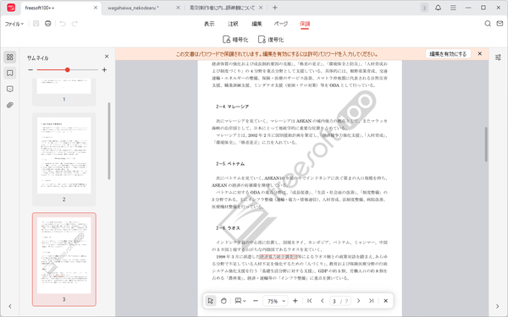This screenshot has width=508, height=317.
Task: Click the print icon
Action: point(48,24)
